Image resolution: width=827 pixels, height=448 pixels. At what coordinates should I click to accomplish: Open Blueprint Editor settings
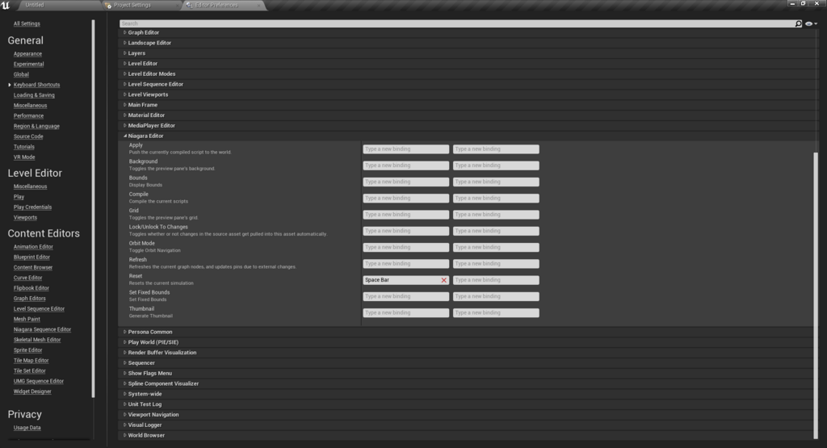tap(31, 257)
